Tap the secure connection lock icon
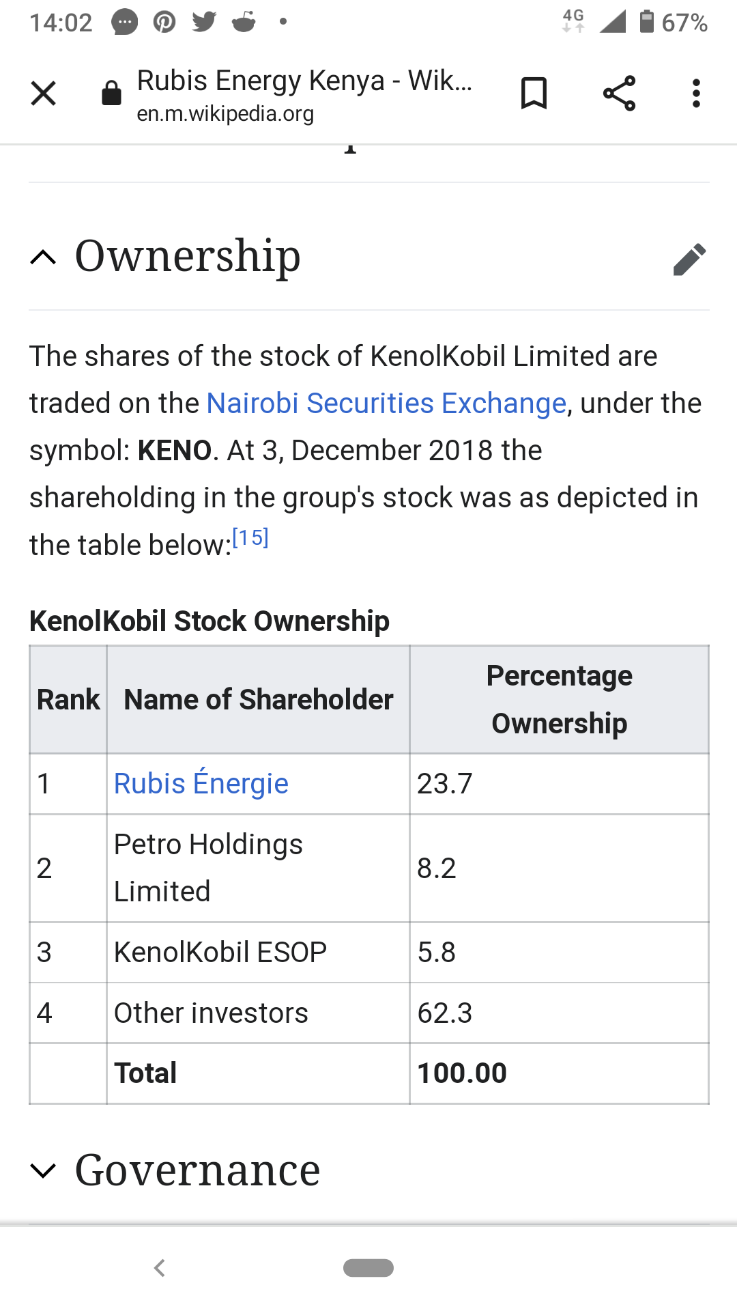This screenshot has height=1311, width=737. point(111,94)
